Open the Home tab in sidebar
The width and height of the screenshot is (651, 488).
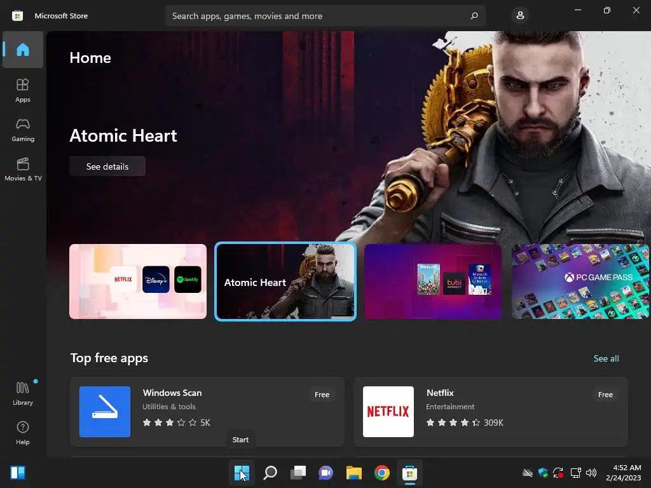click(23, 50)
